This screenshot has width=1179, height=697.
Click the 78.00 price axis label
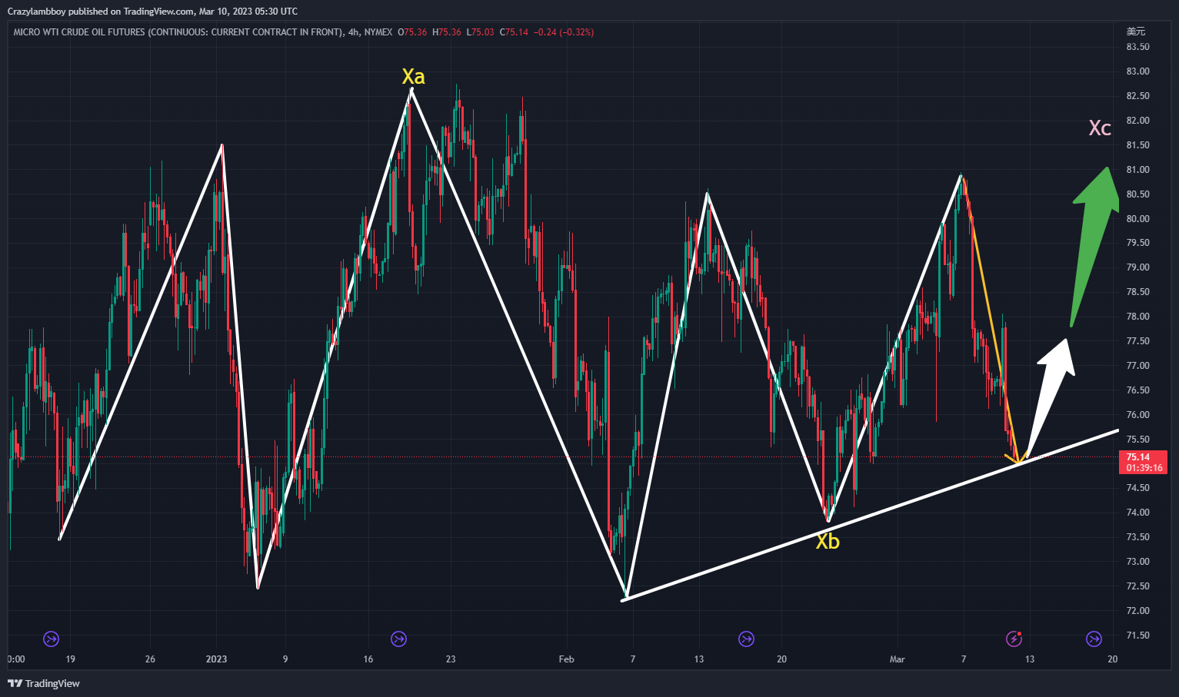1137,317
